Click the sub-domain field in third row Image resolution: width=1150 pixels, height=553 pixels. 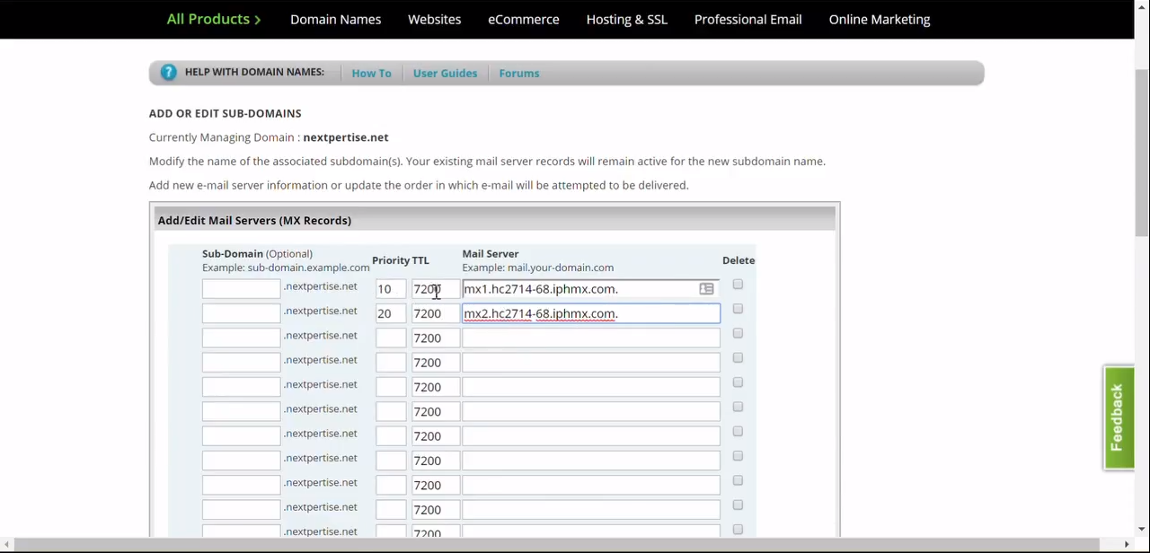pyautogui.click(x=241, y=338)
